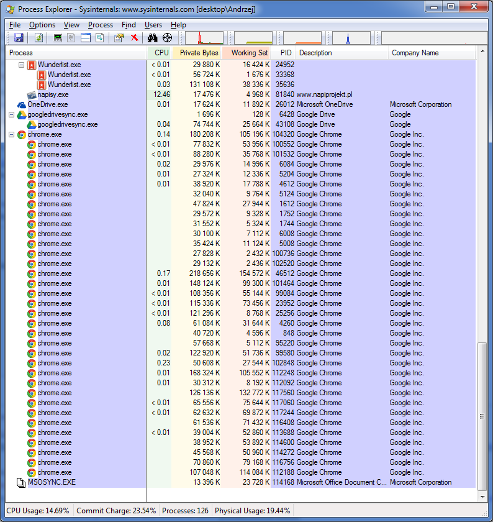Click the MSOSYNC.EXE document icon
493x522 pixels.
pos(21,483)
